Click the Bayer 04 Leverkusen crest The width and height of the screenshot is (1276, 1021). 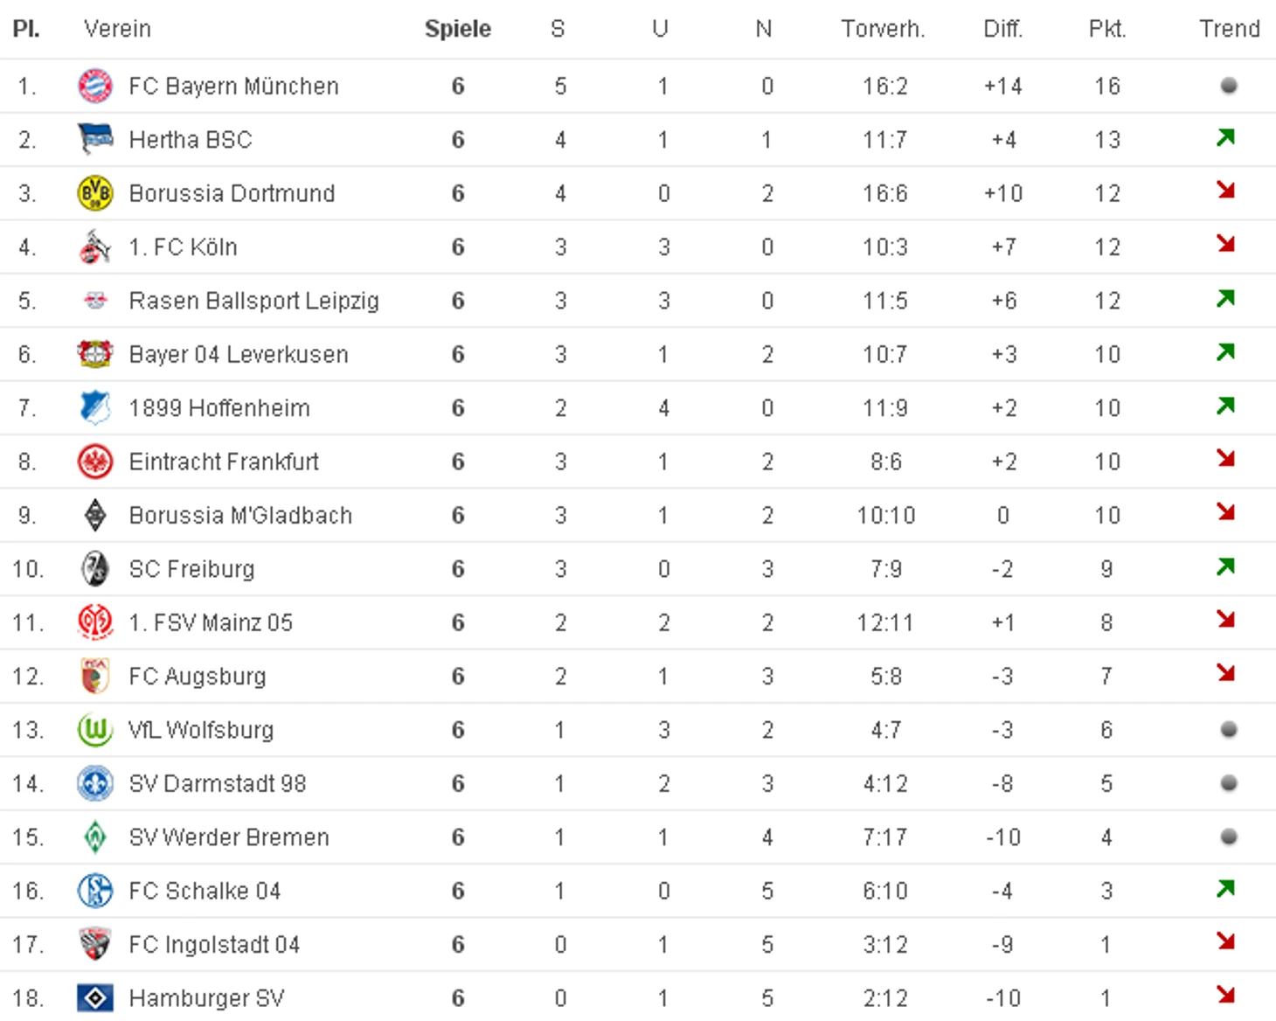(x=95, y=354)
